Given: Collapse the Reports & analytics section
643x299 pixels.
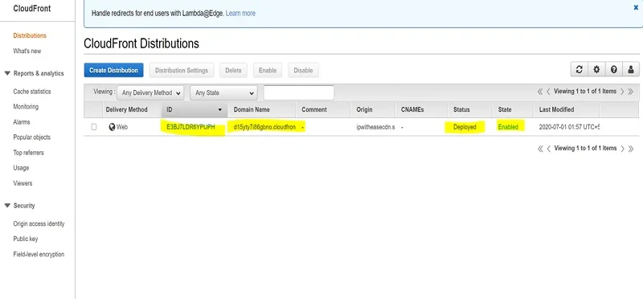Looking at the screenshot, I should click(x=7, y=73).
